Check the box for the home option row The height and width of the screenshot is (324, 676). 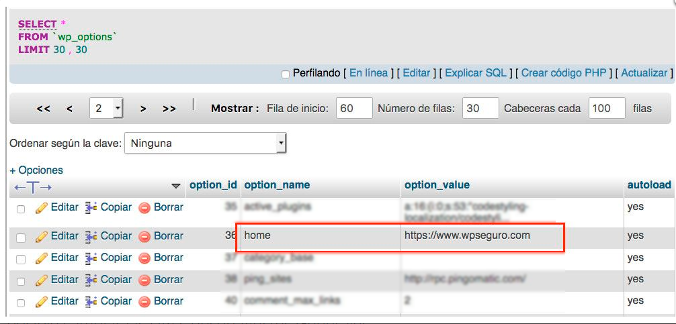[x=21, y=237]
